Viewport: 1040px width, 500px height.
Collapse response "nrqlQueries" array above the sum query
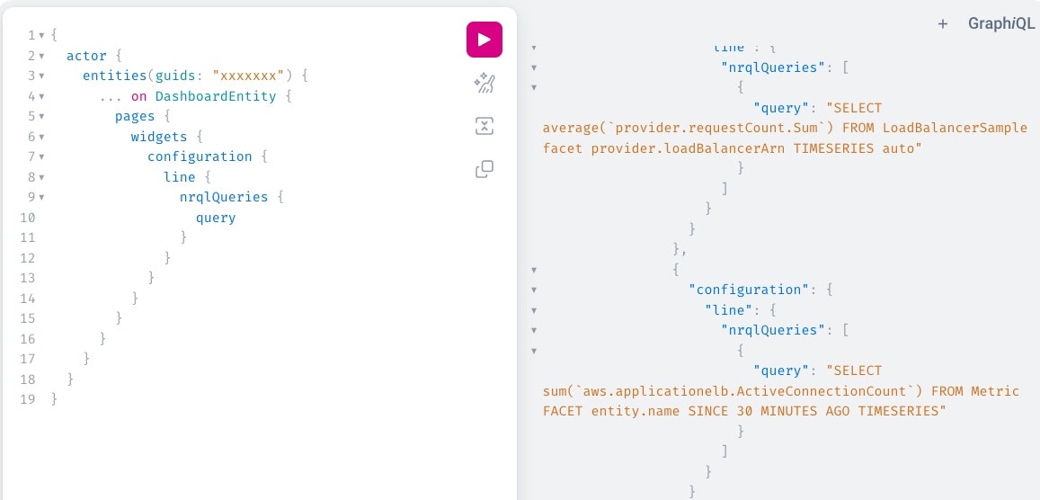pyautogui.click(x=534, y=330)
